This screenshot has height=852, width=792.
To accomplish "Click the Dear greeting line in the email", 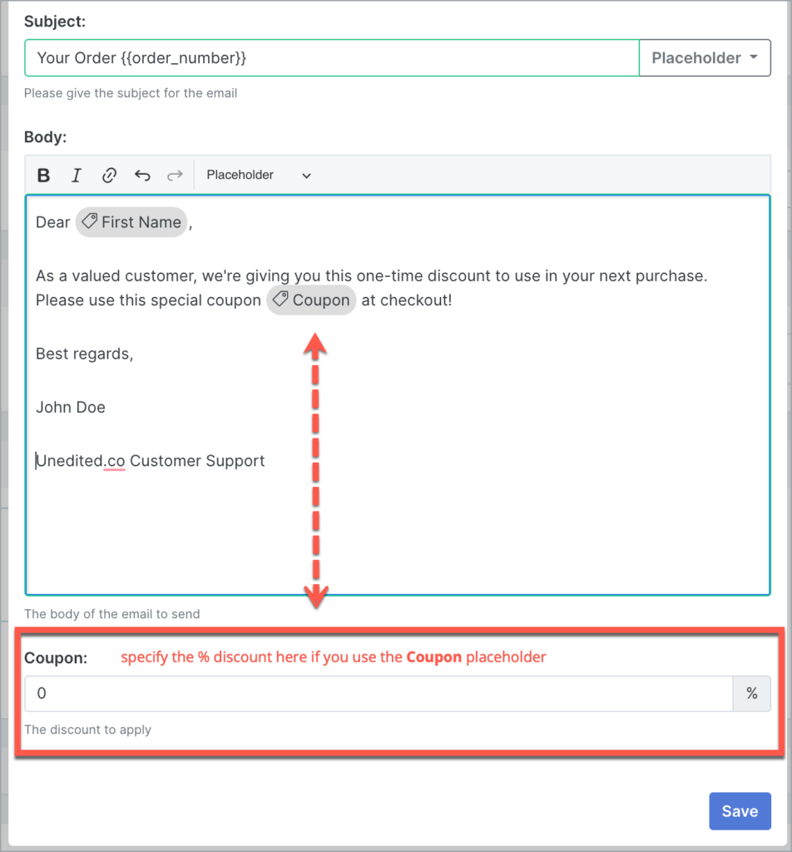I will (52, 222).
